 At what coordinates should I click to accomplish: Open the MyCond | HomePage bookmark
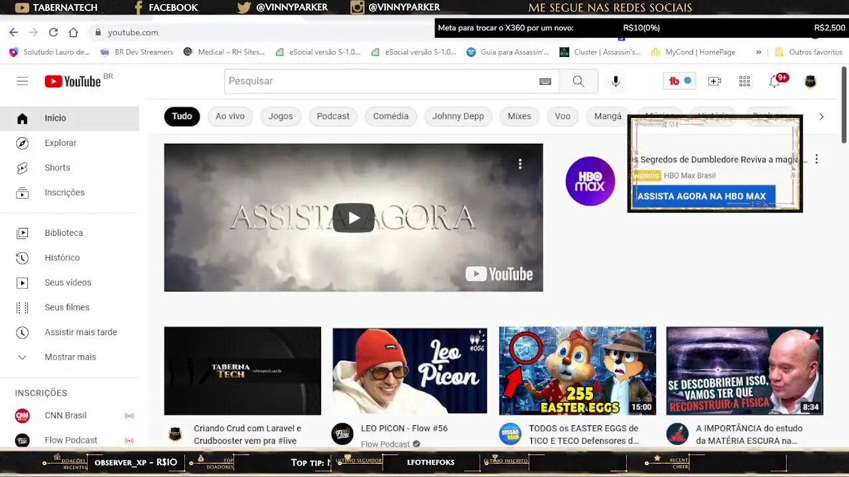693,52
